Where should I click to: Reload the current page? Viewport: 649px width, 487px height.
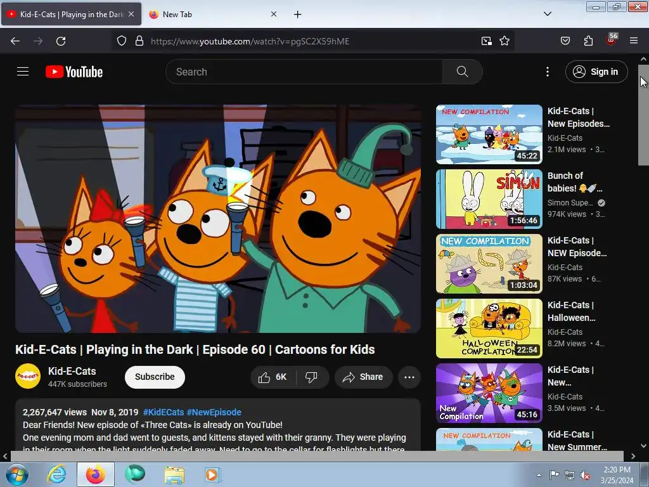pos(61,41)
